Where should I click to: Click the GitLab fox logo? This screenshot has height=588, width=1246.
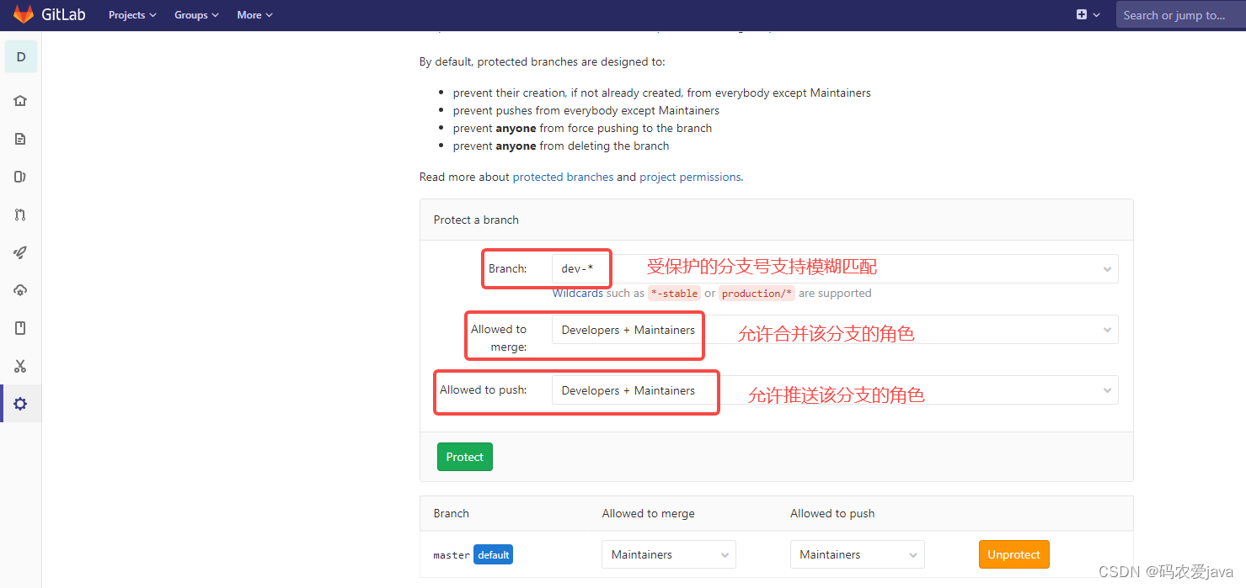pos(23,14)
